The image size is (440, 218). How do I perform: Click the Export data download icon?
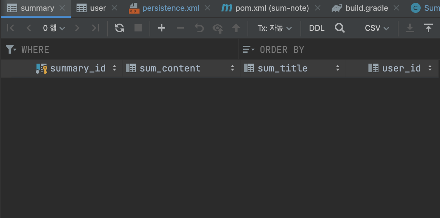[x=410, y=28]
